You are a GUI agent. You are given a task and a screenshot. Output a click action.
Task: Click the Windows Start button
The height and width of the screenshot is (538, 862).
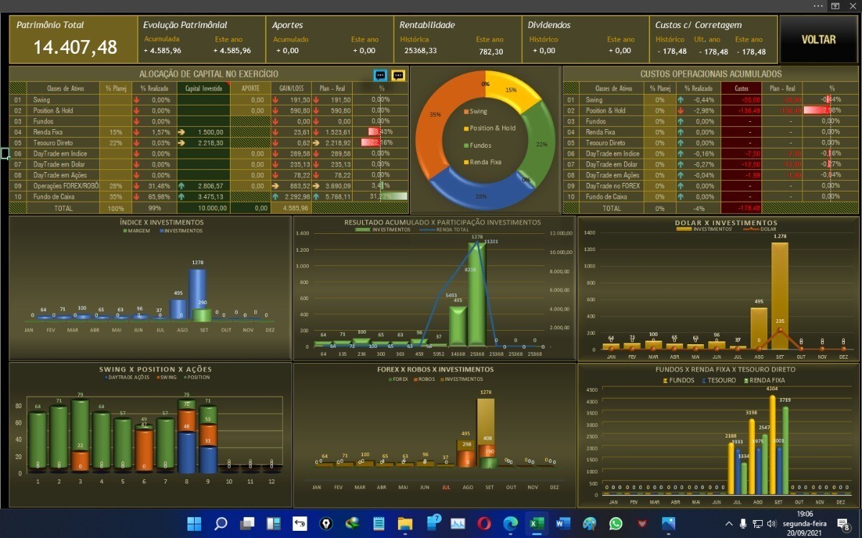pos(194,523)
